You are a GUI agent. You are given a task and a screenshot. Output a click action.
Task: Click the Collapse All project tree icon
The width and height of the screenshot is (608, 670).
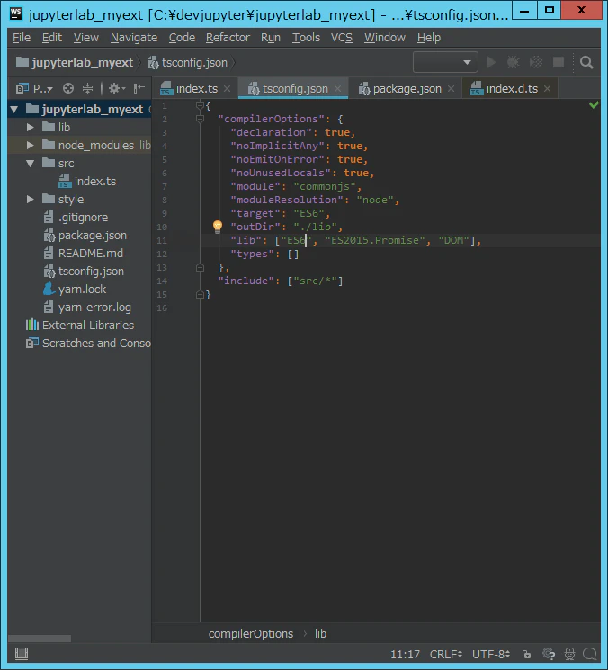pyautogui.click(x=87, y=88)
